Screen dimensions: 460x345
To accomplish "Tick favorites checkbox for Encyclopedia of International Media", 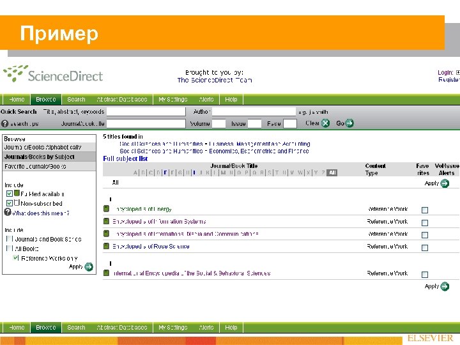I will 424,235.
